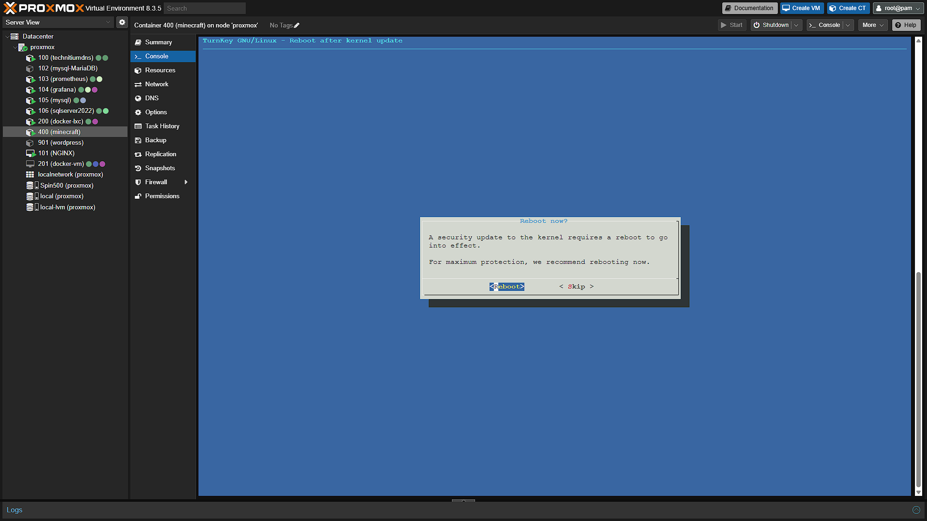Click the Search input field

[x=205, y=8]
